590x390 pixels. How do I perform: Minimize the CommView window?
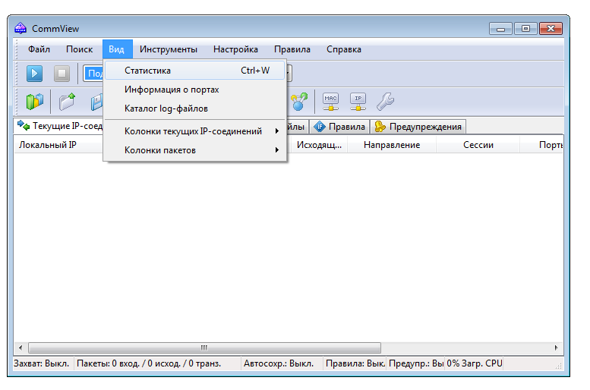pos(500,29)
